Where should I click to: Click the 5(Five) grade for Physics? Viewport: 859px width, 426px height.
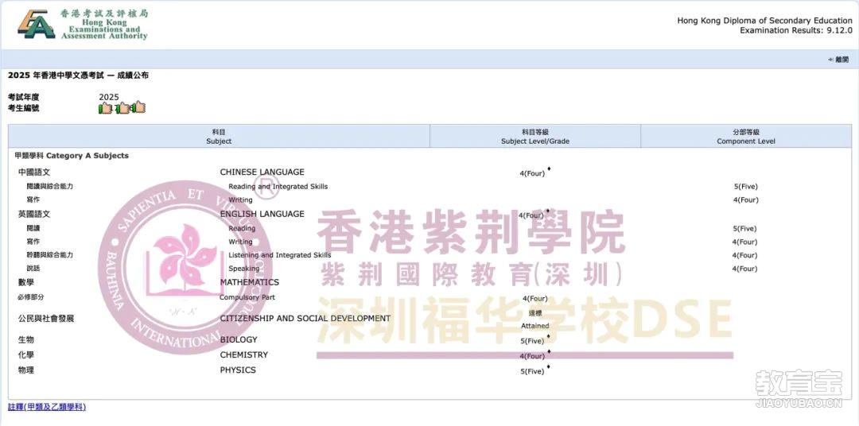click(x=532, y=372)
